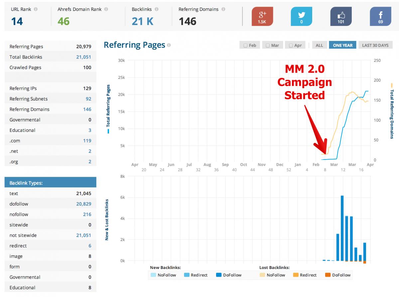Open the Total Backlinks count 21,051
This screenshot has width=399, height=297.
pos(83,57)
